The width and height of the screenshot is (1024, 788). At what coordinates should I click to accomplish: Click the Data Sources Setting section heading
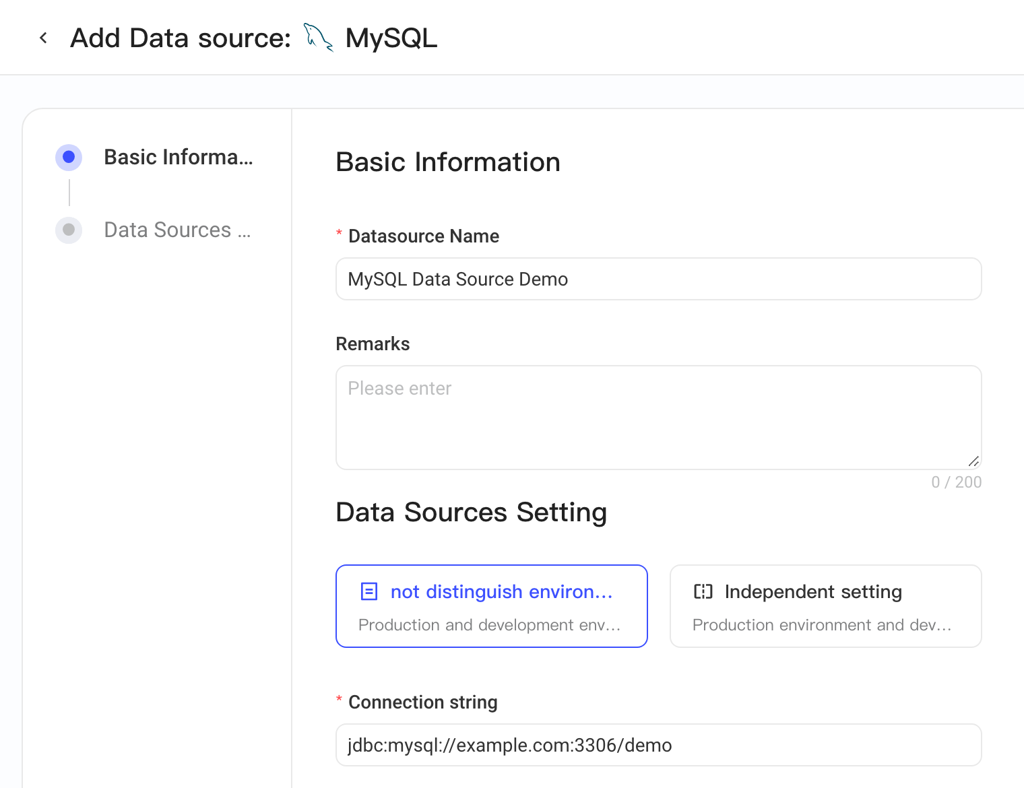472,513
